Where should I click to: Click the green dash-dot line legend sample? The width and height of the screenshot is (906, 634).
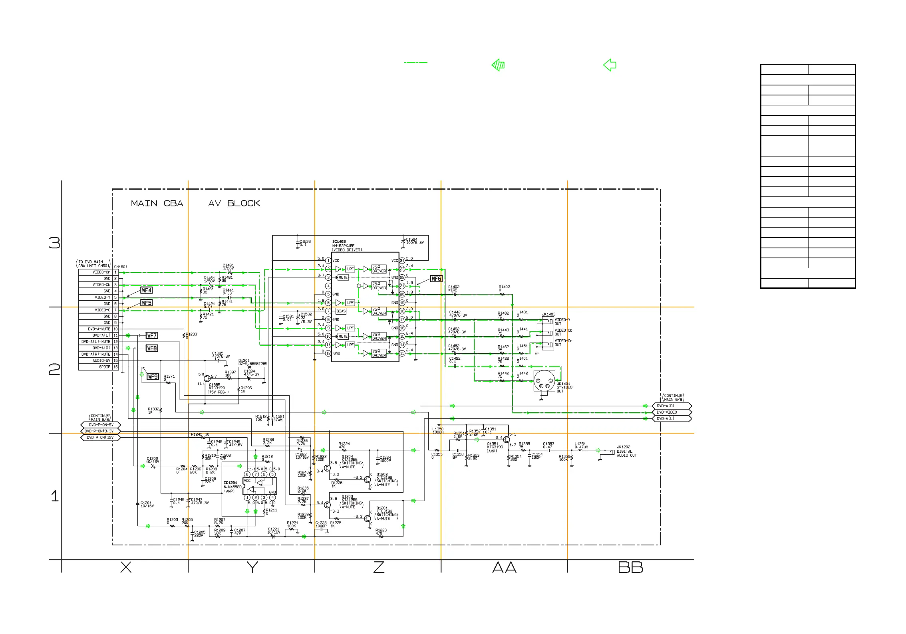(x=415, y=63)
